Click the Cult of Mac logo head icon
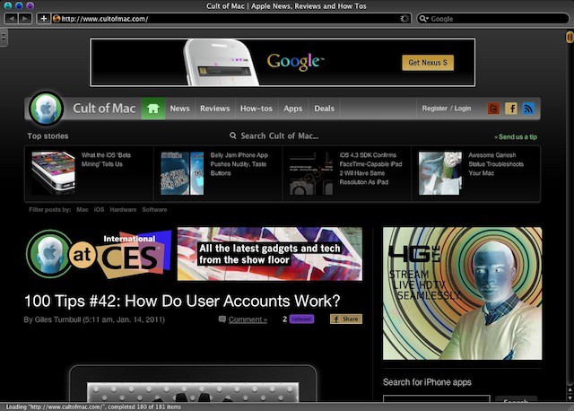 tap(46, 109)
